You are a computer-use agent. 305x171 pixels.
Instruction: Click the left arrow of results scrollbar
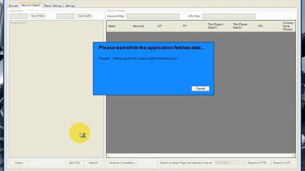pyautogui.click(x=109, y=155)
